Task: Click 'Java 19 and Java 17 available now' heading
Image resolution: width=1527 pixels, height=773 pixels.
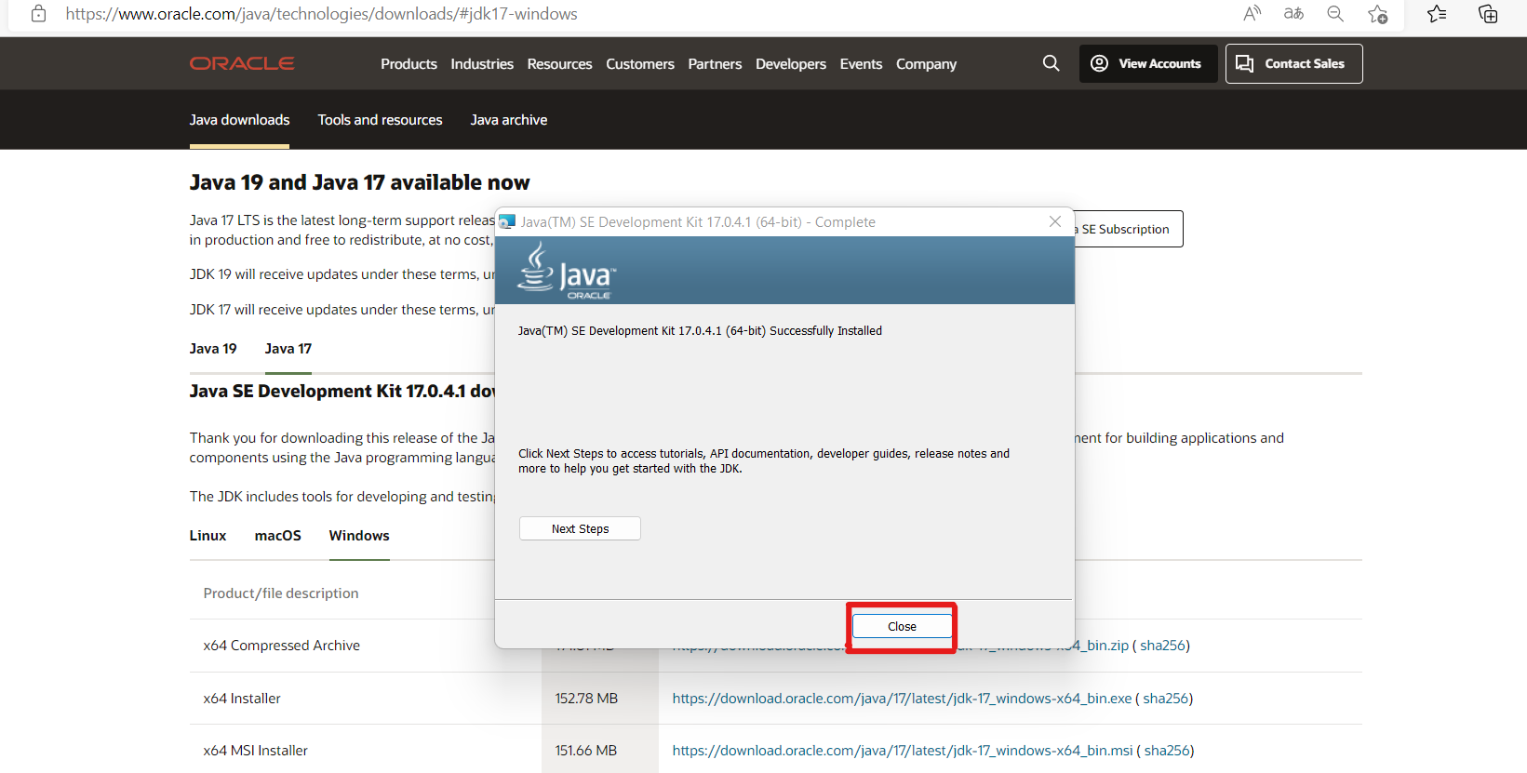Action: (x=359, y=182)
